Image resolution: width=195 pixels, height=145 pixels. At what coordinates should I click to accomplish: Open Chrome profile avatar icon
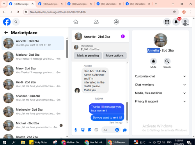point(184,12)
